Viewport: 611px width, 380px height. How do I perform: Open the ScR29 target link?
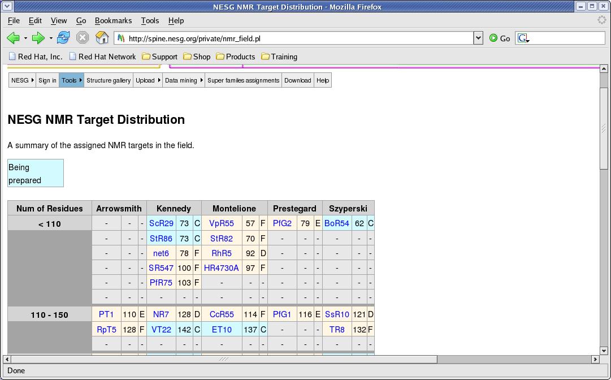[161, 223]
